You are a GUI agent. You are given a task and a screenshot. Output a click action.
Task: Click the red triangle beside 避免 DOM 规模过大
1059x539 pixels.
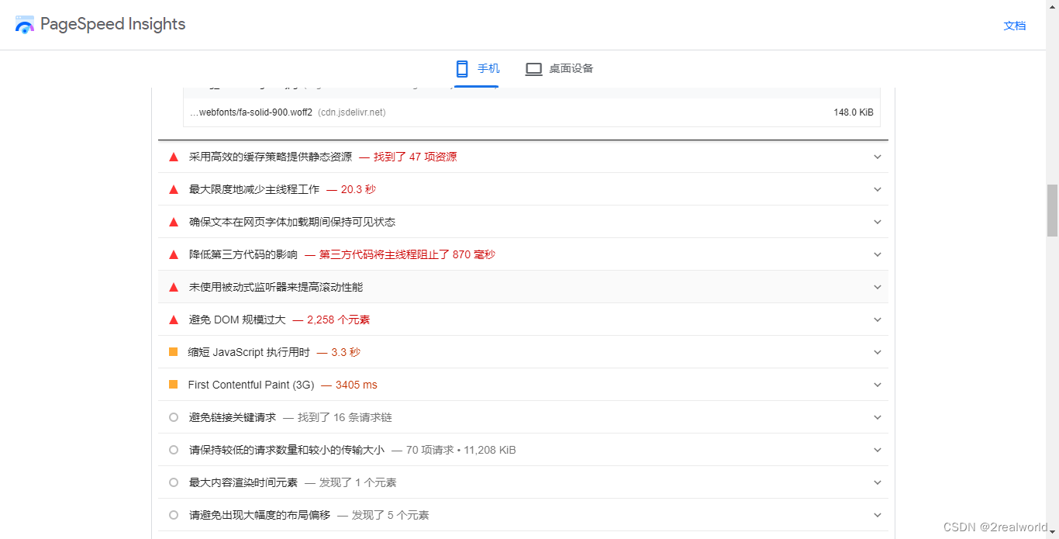tap(173, 319)
